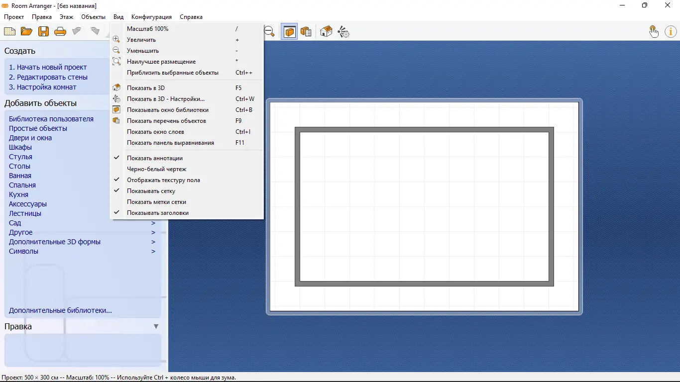The width and height of the screenshot is (680, 382).
Task: Click the zoom-out magnifier in the toolbar
Action: [269, 32]
